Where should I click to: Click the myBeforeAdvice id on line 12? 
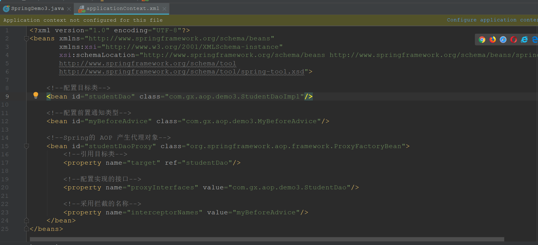(x=118, y=121)
